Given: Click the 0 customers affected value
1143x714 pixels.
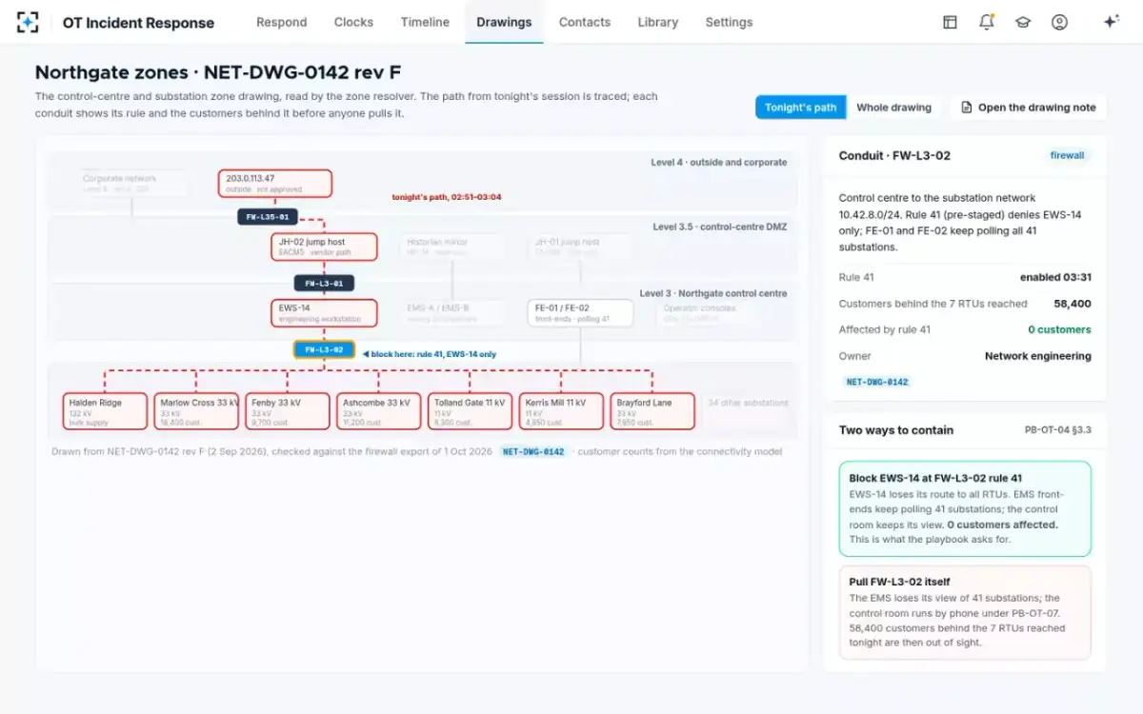Looking at the screenshot, I should click(x=1059, y=329).
